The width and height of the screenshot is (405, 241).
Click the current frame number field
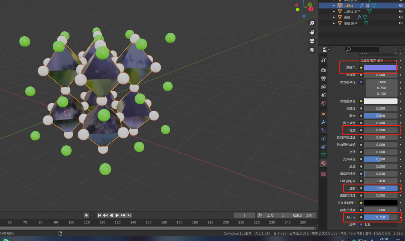click(244, 215)
